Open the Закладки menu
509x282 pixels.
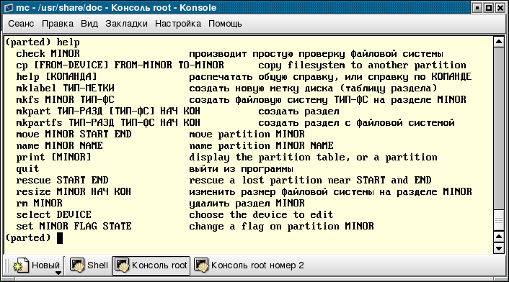coord(126,24)
